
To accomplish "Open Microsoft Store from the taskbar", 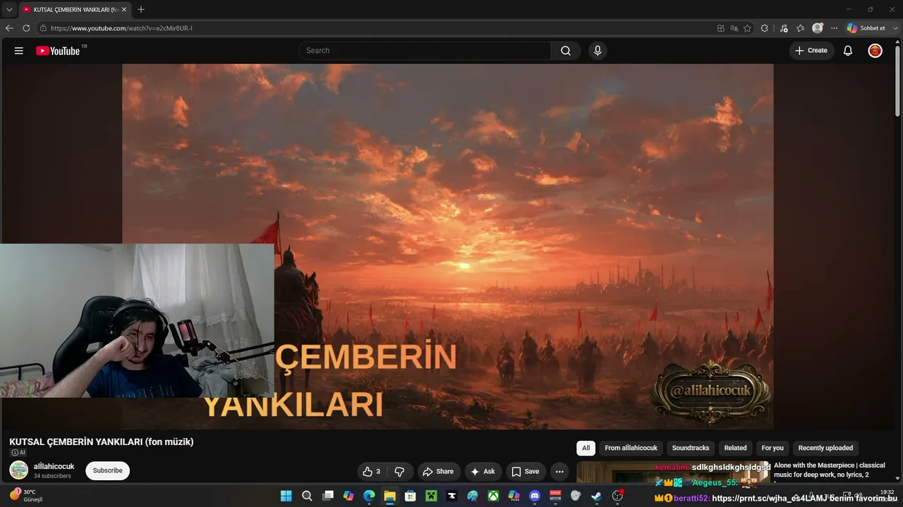I will 410,496.
